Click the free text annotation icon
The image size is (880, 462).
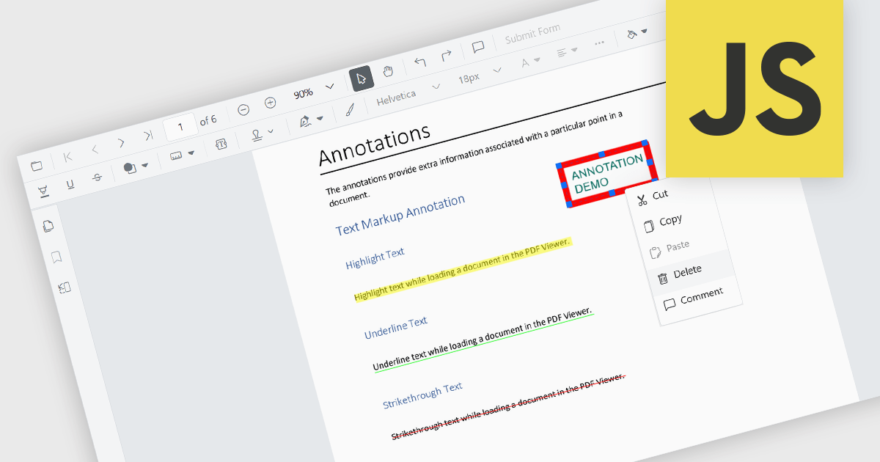coord(222,143)
